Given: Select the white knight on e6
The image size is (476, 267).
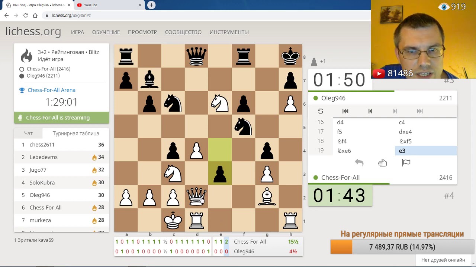Looking at the screenshot, I should click(x=220, y=103).
